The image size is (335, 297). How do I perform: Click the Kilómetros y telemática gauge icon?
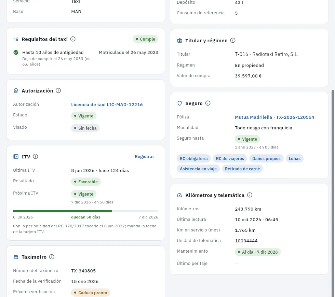click(x=180, y=195)
